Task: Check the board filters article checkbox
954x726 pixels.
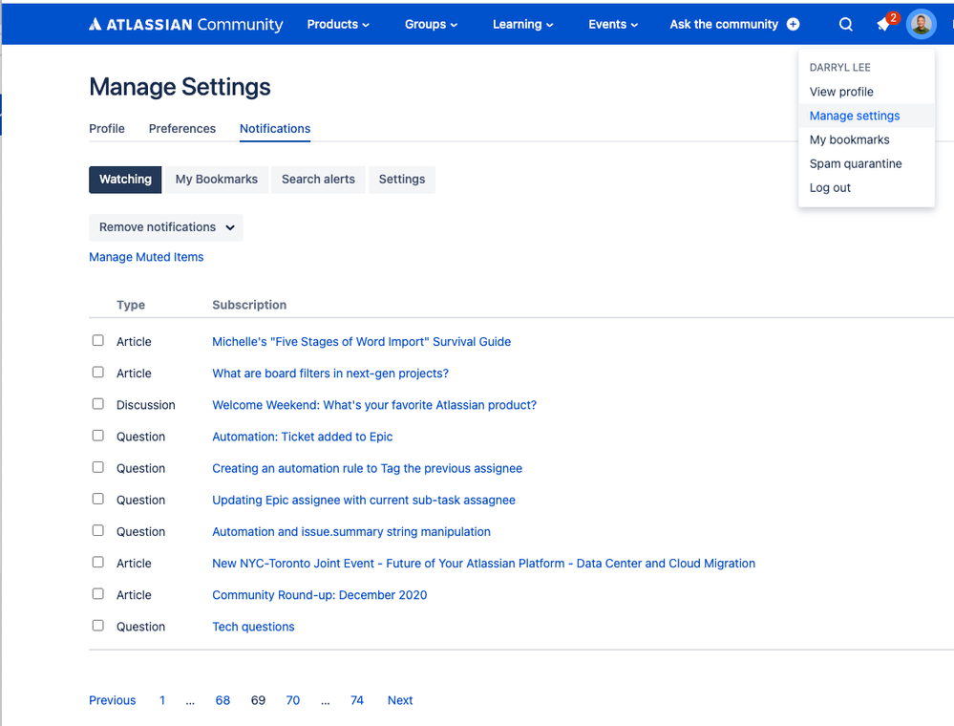Action: (x=98, y=372)
